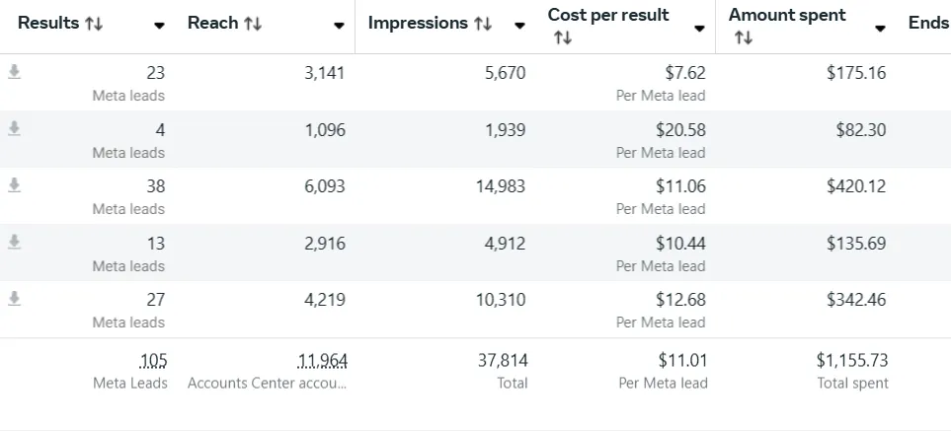The image size is (951, 431).
Task: Sort by Amount spent arrows
Action: pyautogui.click(x=744, y=38)
